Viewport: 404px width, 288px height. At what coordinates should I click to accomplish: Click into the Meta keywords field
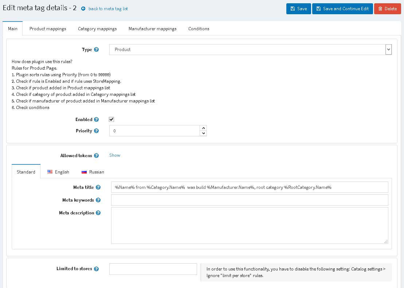click(250, 200)
